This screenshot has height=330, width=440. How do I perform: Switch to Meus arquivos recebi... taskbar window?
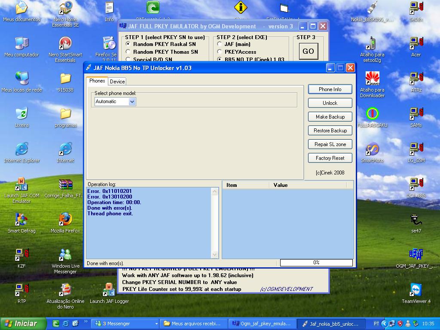193,324
